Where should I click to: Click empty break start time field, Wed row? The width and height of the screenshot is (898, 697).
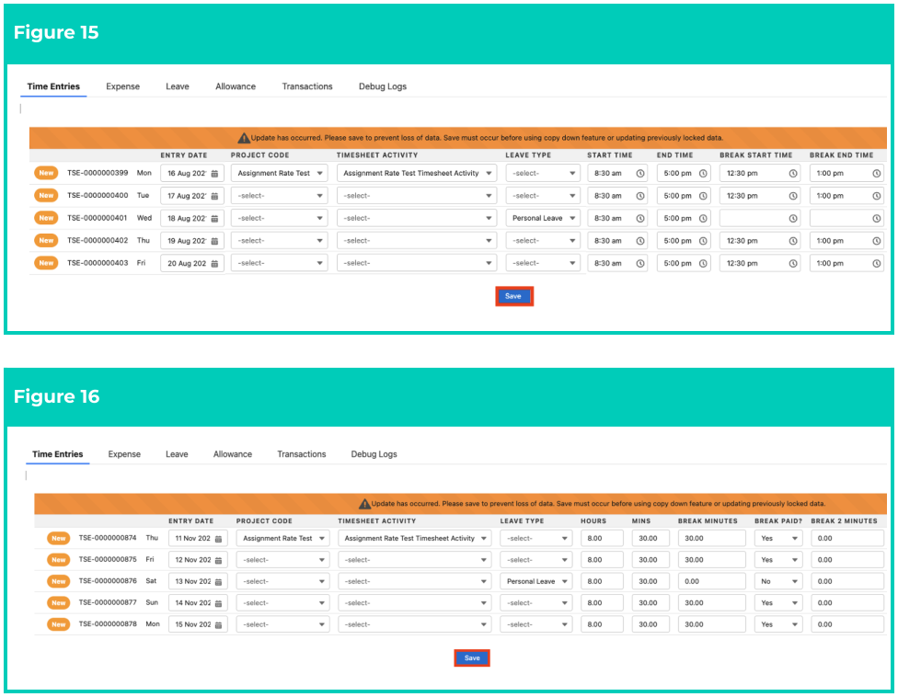pyautogui.click(x=760, y=218)
